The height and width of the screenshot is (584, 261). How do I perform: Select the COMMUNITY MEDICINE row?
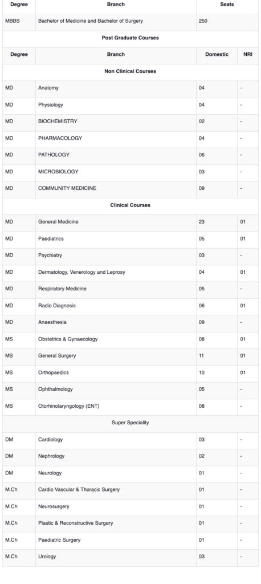coord(130,188)
